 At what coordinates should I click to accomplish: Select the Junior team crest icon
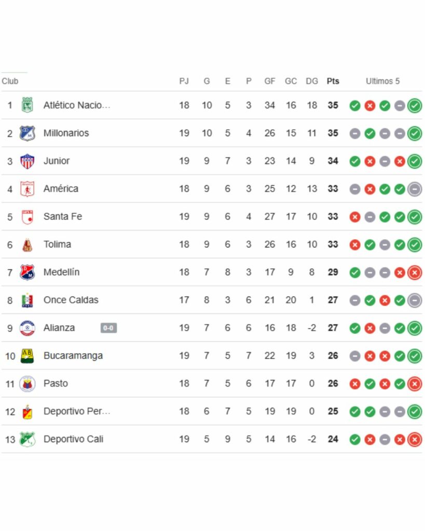(x=27, y=161)
